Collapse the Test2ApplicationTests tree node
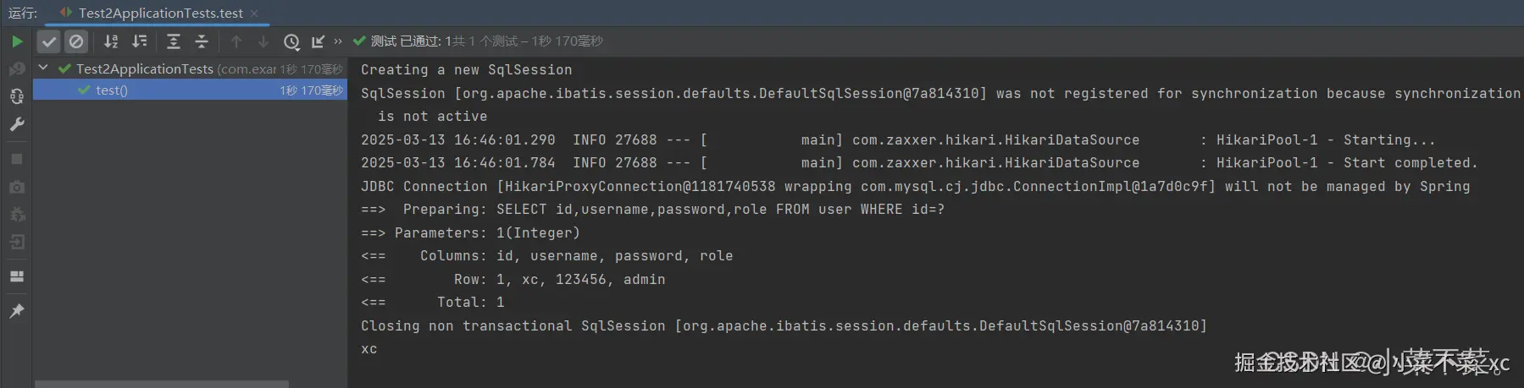The image size is (1524, 388). coord(44,68)
